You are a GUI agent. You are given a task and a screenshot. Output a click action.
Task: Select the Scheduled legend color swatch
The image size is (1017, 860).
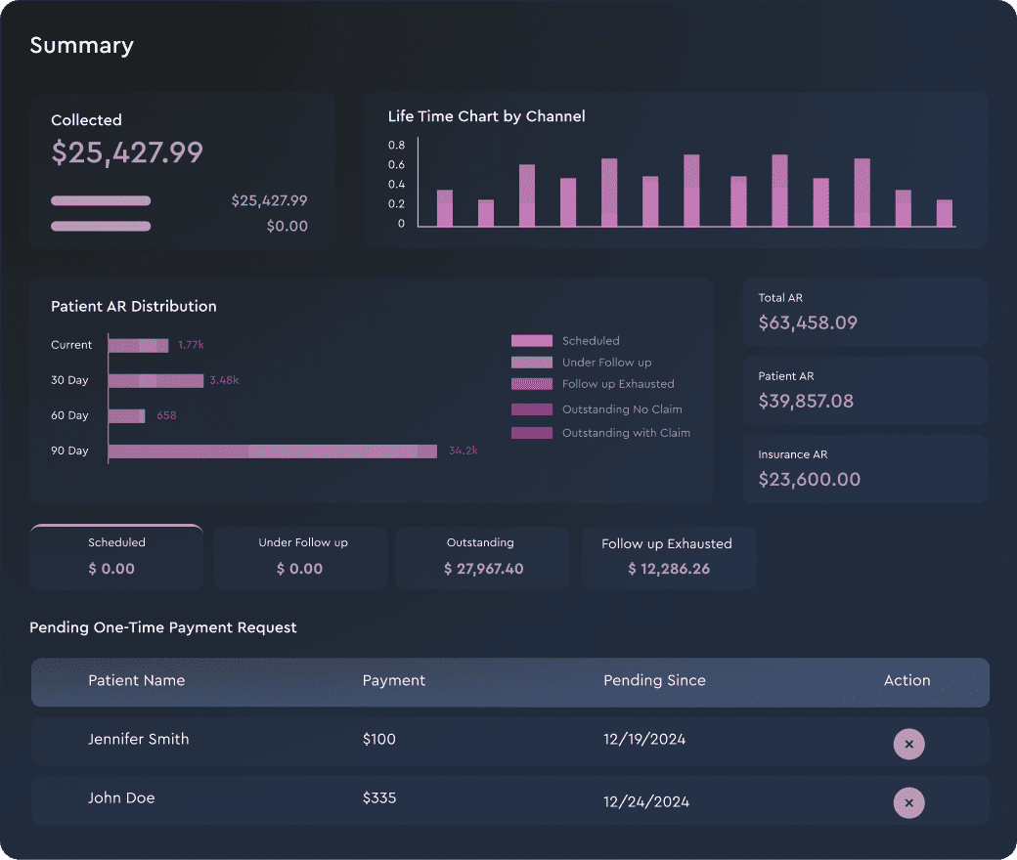(x=532, y=341)
